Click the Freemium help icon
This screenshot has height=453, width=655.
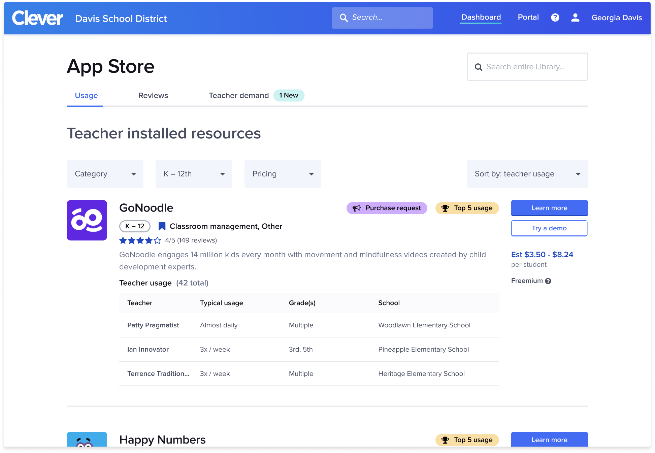[x=548, y=281]
